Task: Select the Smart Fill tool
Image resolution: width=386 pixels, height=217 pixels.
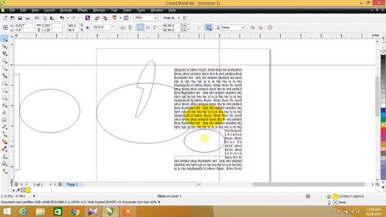Action: pyautogui.click(x=4, y=75)
